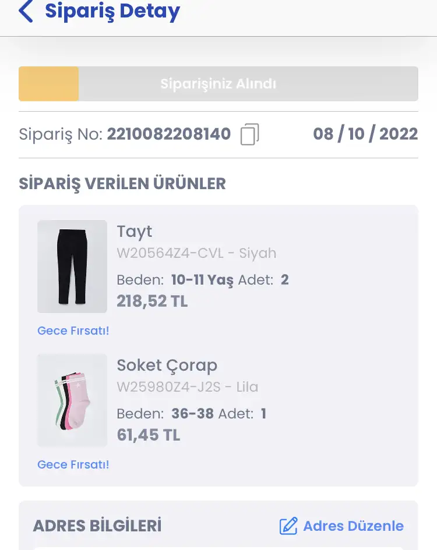Viewport: 437px width, 550px height.
Task: Click product code W25980Z4-J2S - Lila
Action: click(187, 387)
